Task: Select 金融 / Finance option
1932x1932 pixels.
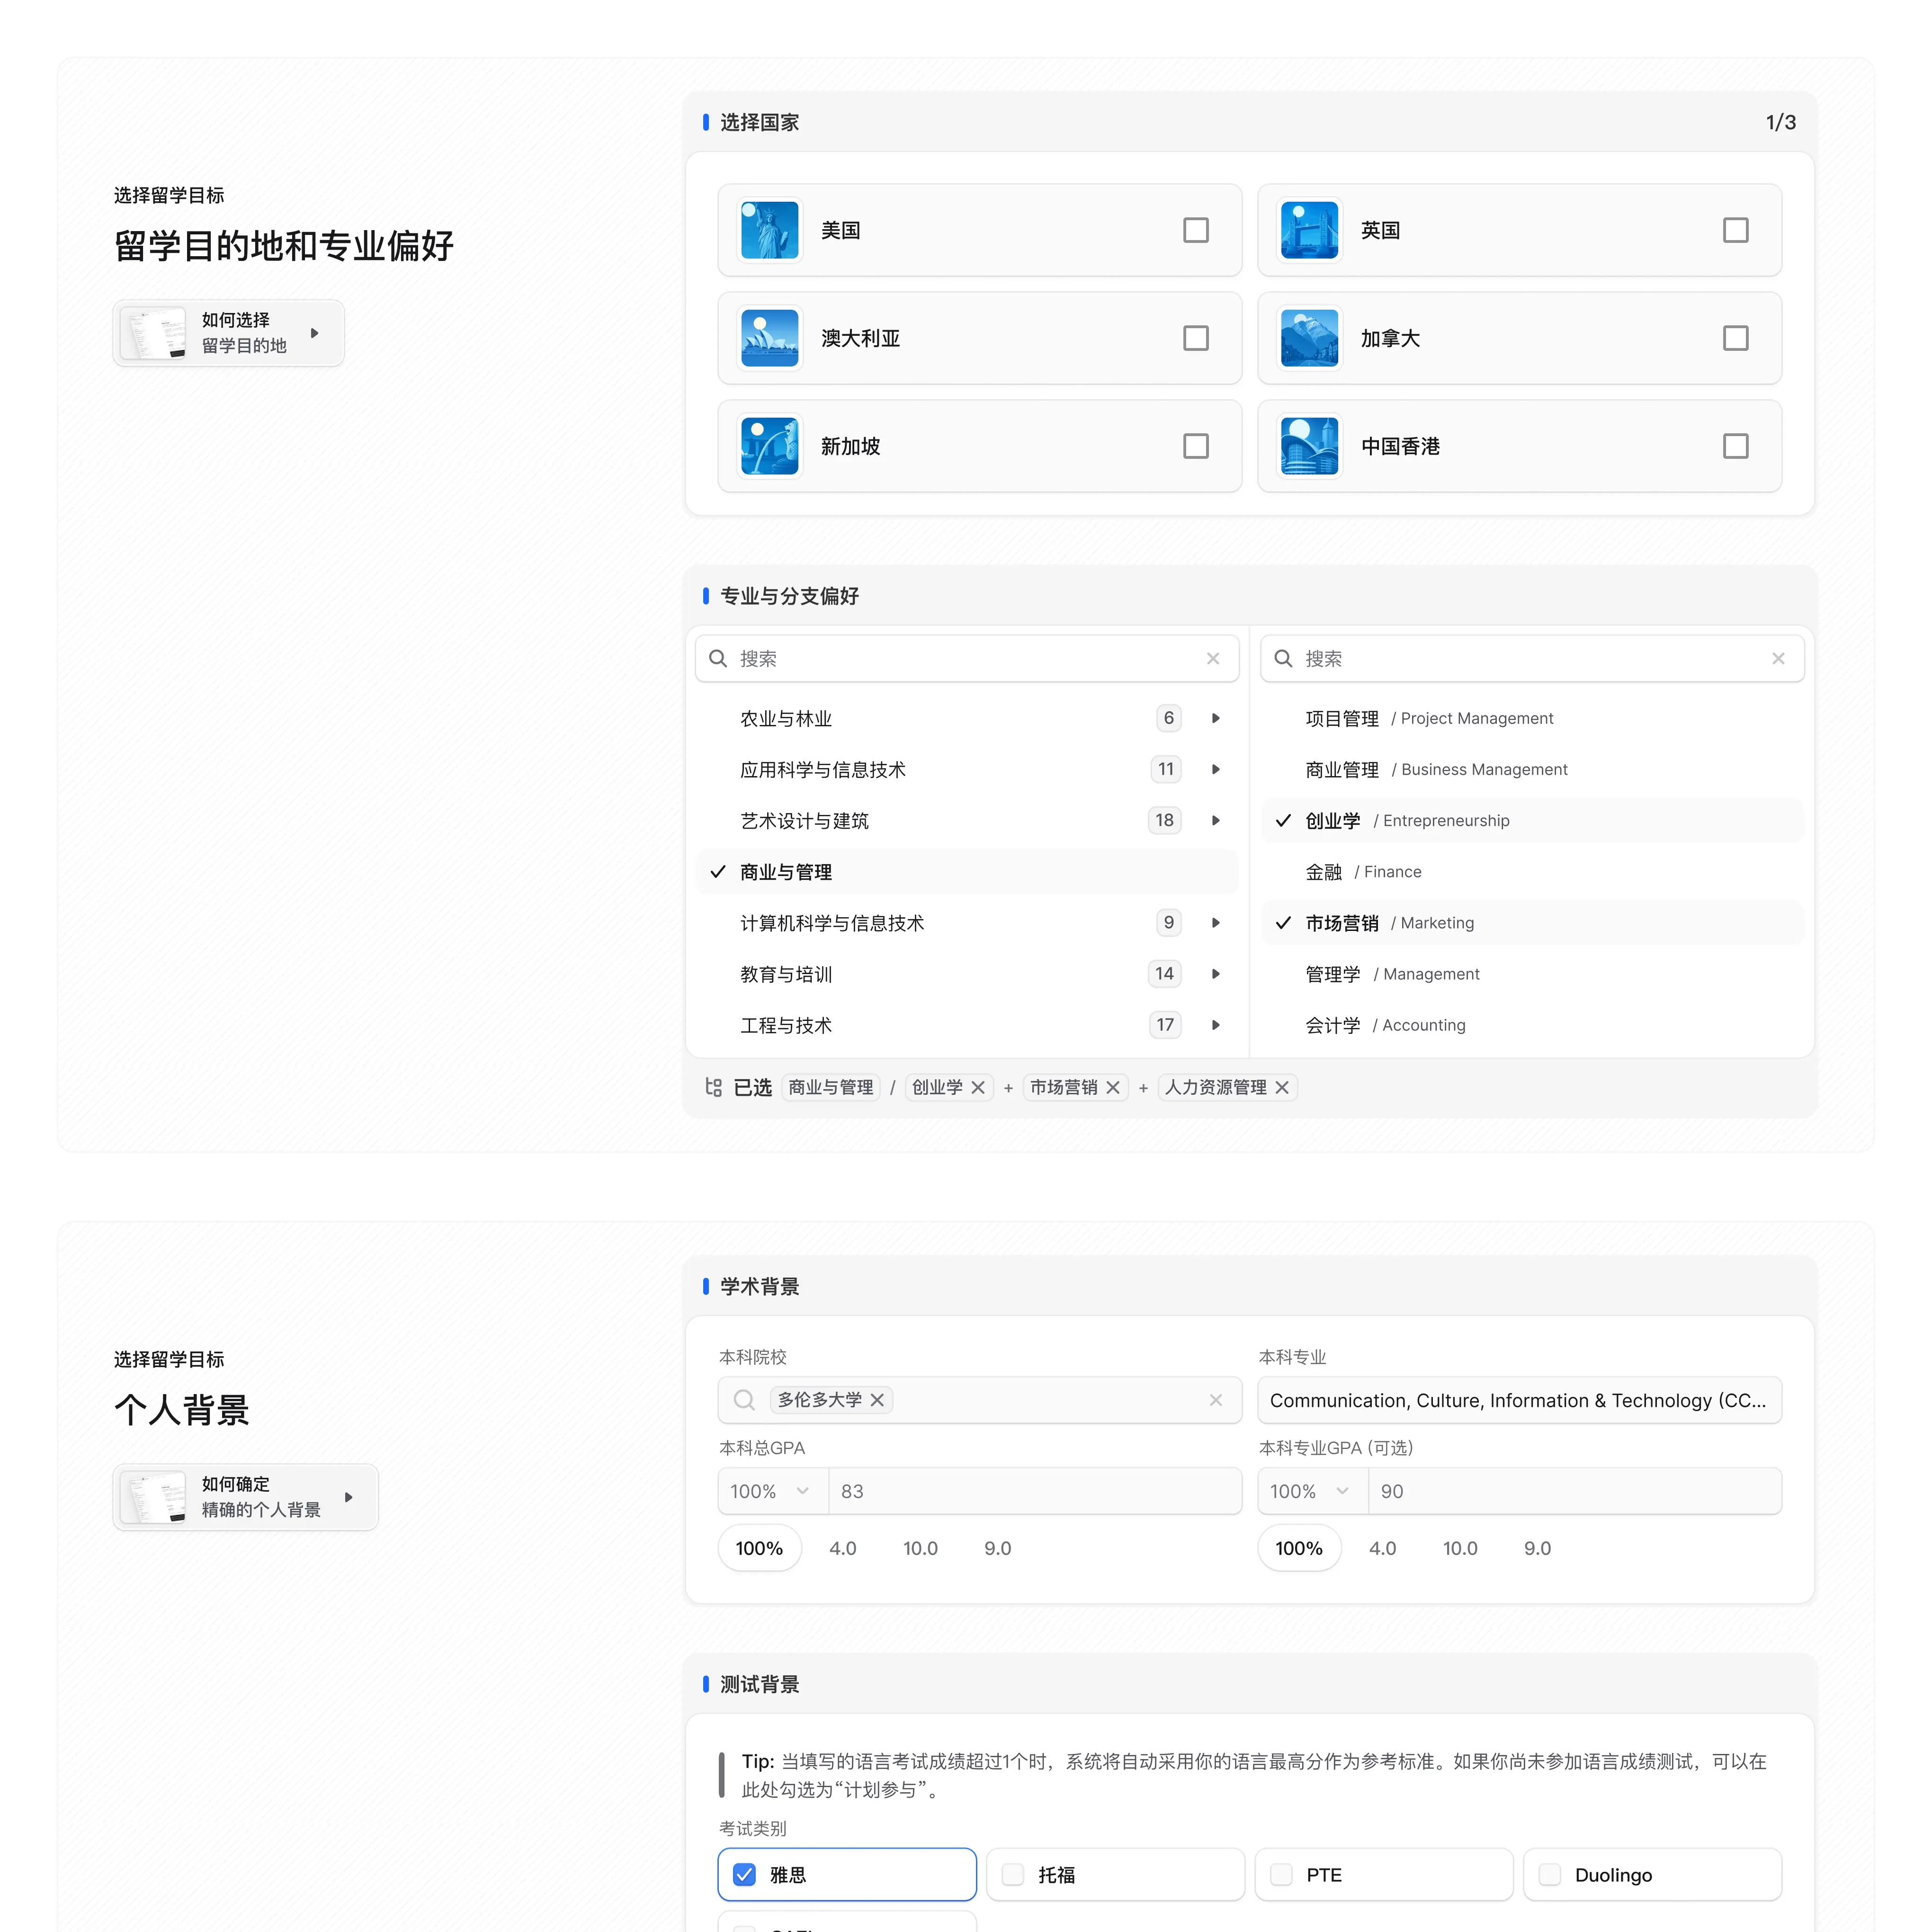Action: [x=1532, y=871]
